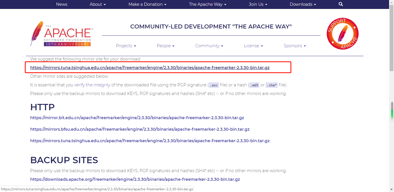
Task: Click the 'We suggest the following mirror site' text
Action: click(85, 59)
